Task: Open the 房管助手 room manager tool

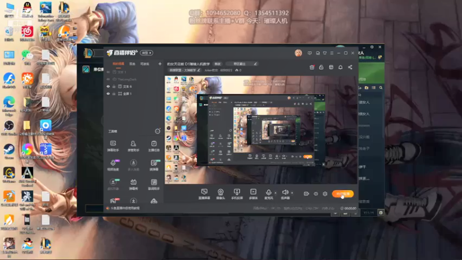Action: [133, 146]
